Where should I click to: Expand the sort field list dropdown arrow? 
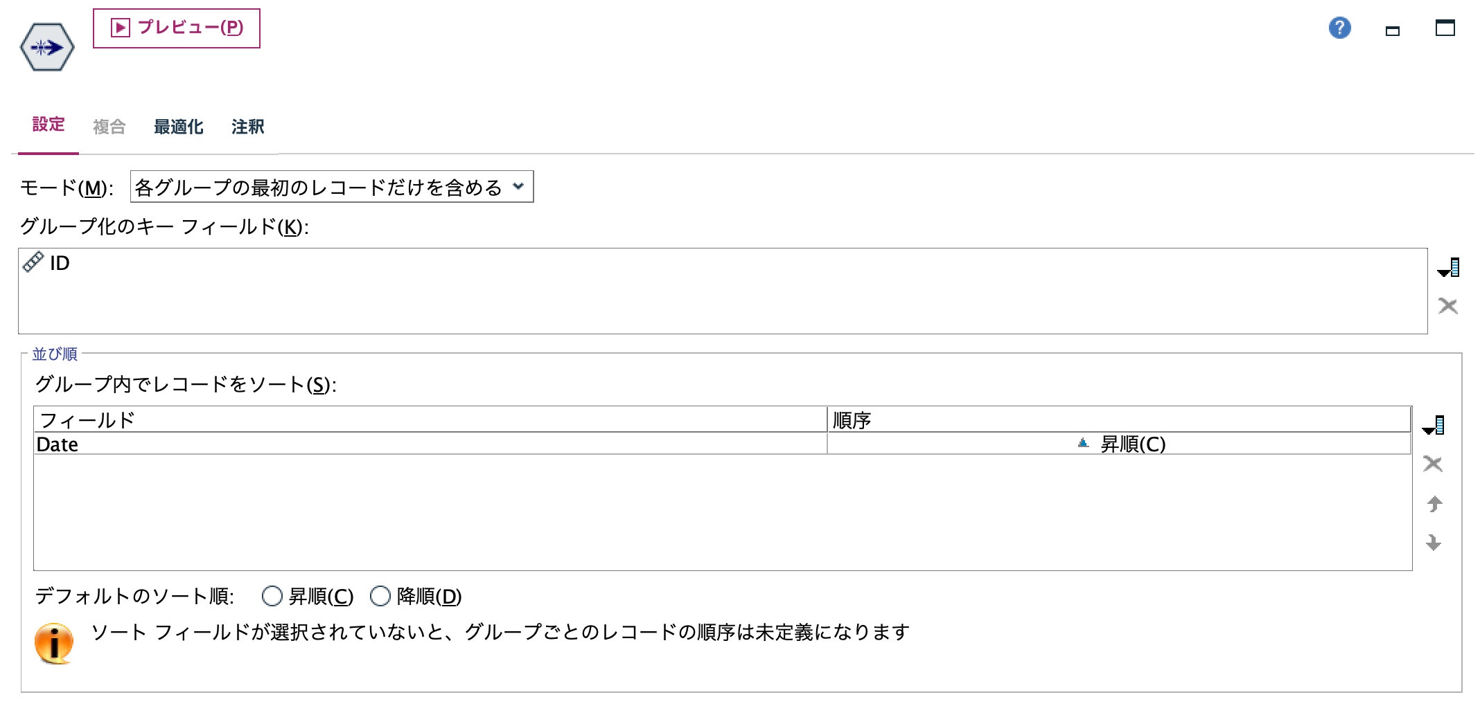click(1433, 426)
